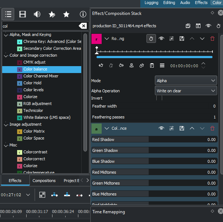This screenshot has width=223, height=222.
Task: Collapse the Color balance effect
Action: point(107,128)
